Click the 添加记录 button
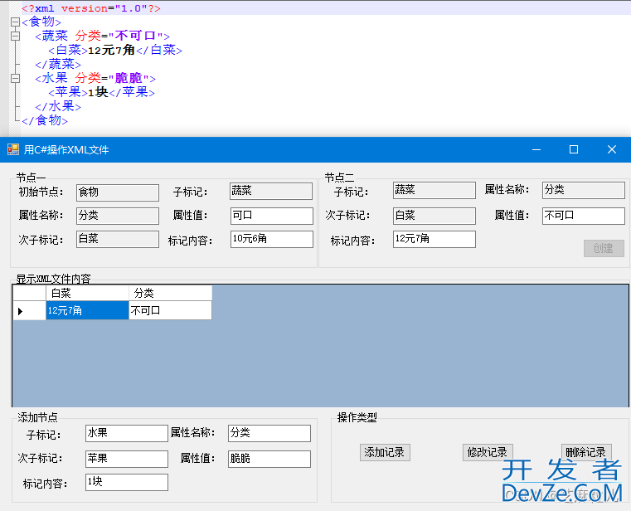 pyautogui.click(x=385, y=453)
